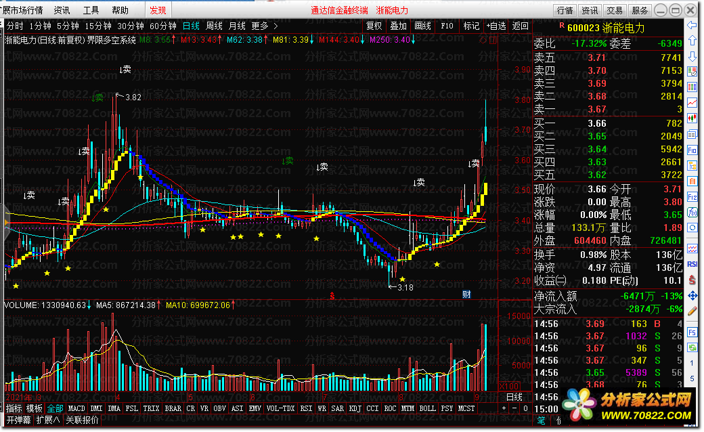Click the 关联报价 button
Image resolution: width=704 pixels, height=432 pixels.
pos(82,420)
